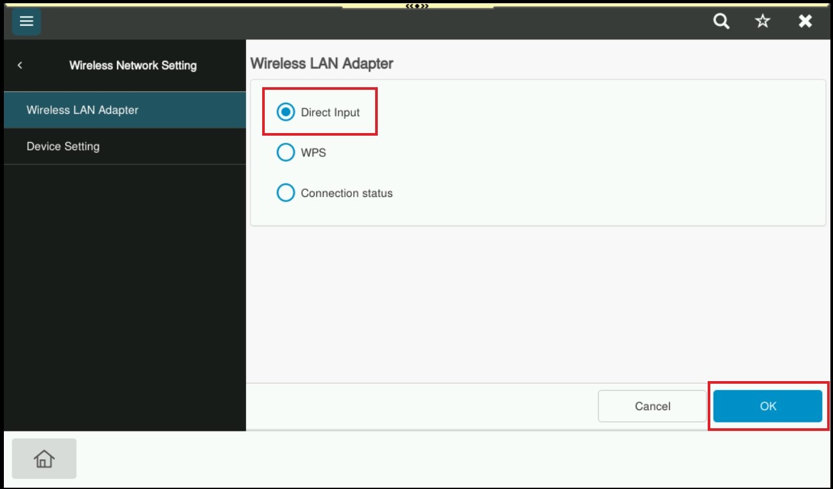Viewport: 833px width, 489px height.
Task: Select the Direct Input radio button
Action: pyautogui.click(x=285, y=112)
